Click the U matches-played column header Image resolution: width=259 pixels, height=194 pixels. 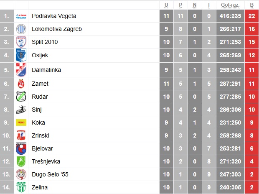166,5
